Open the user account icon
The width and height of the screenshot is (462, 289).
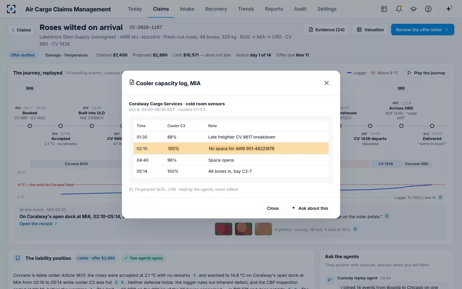pyautogui.click(x=428, y=9)
